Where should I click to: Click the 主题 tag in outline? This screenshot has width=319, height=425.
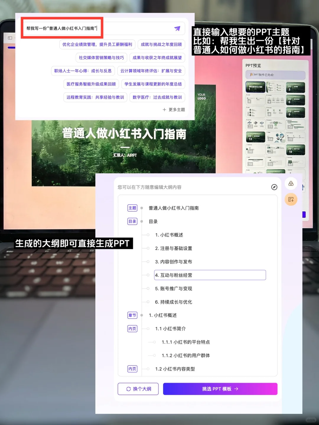[132, 208]
